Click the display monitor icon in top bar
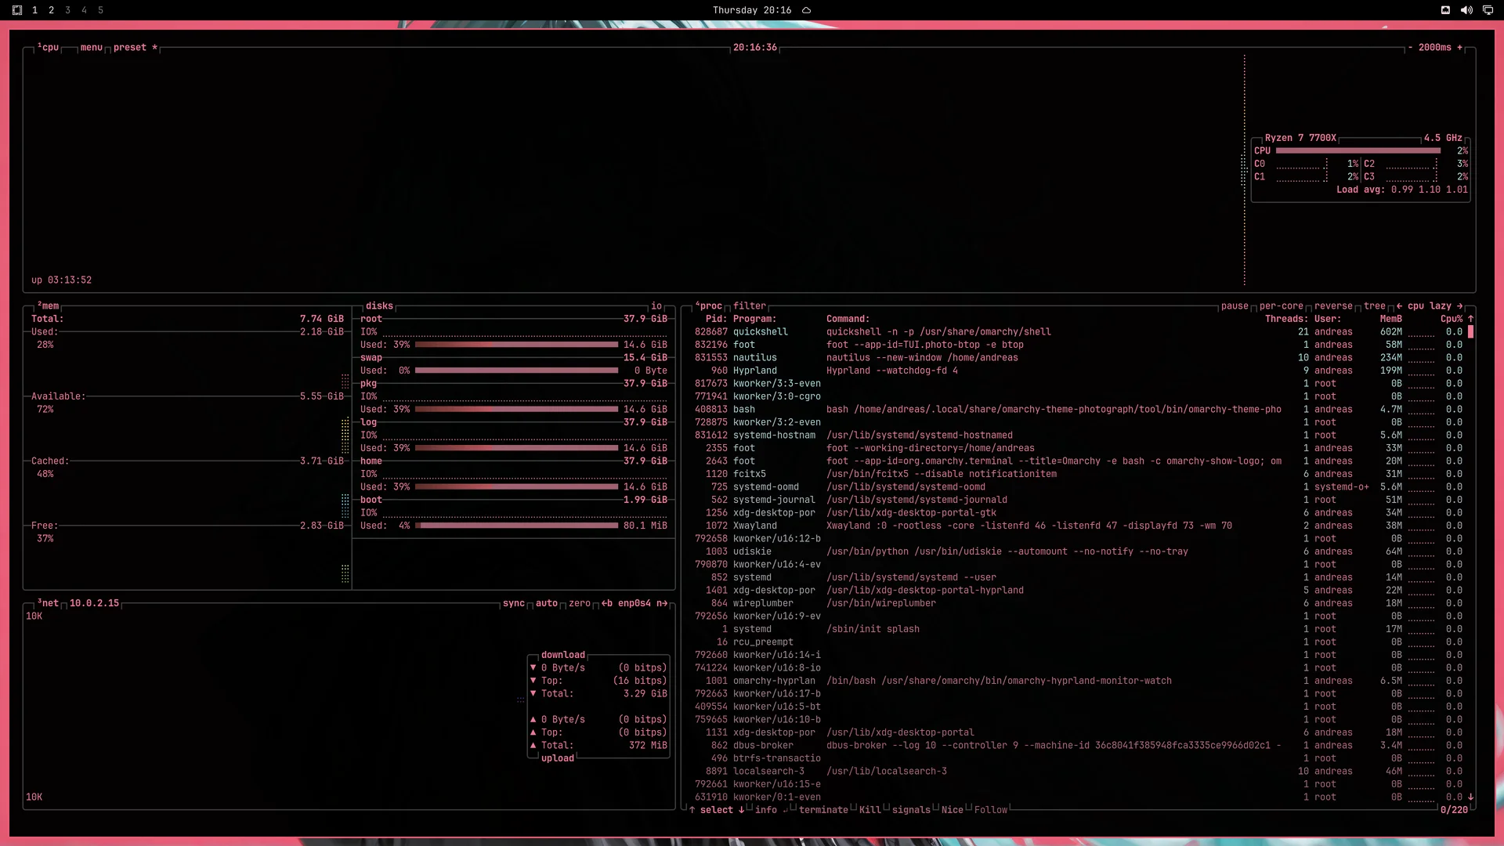 point(1488,10)
